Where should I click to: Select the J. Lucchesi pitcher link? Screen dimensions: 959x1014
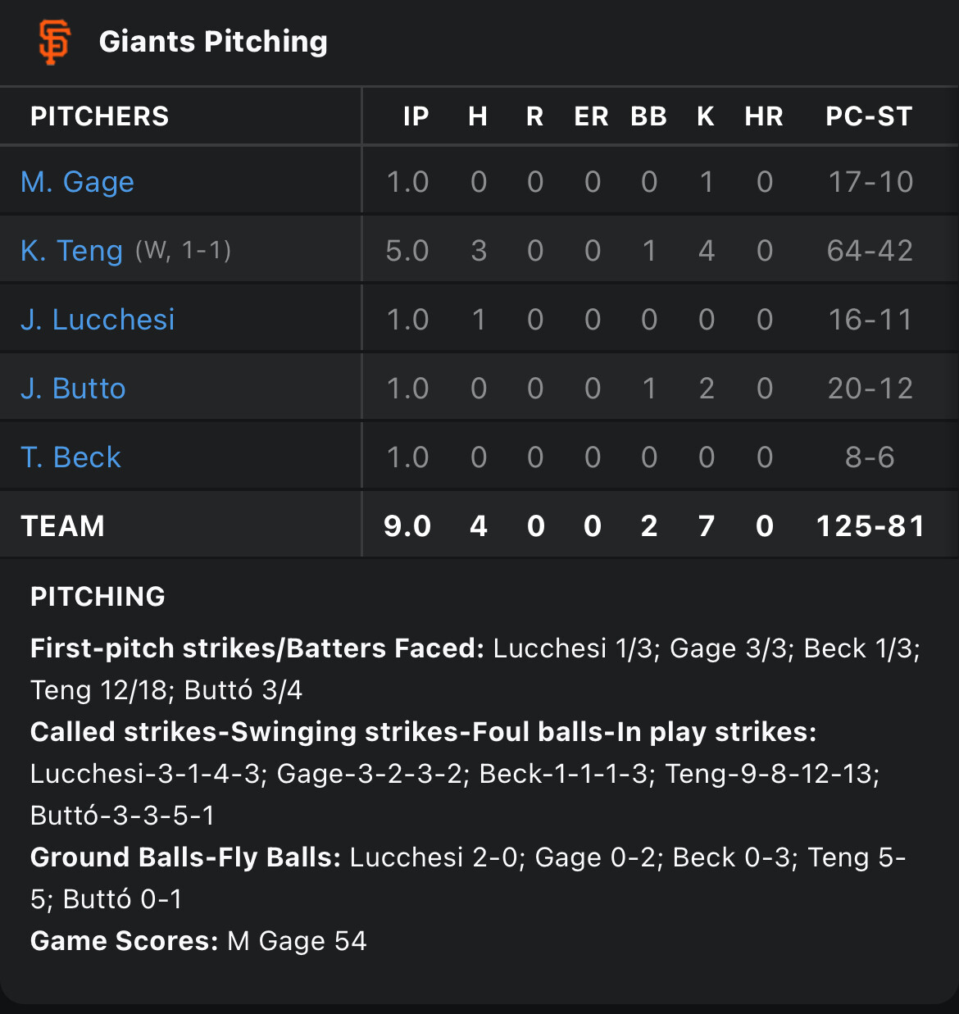click(98, 320)
